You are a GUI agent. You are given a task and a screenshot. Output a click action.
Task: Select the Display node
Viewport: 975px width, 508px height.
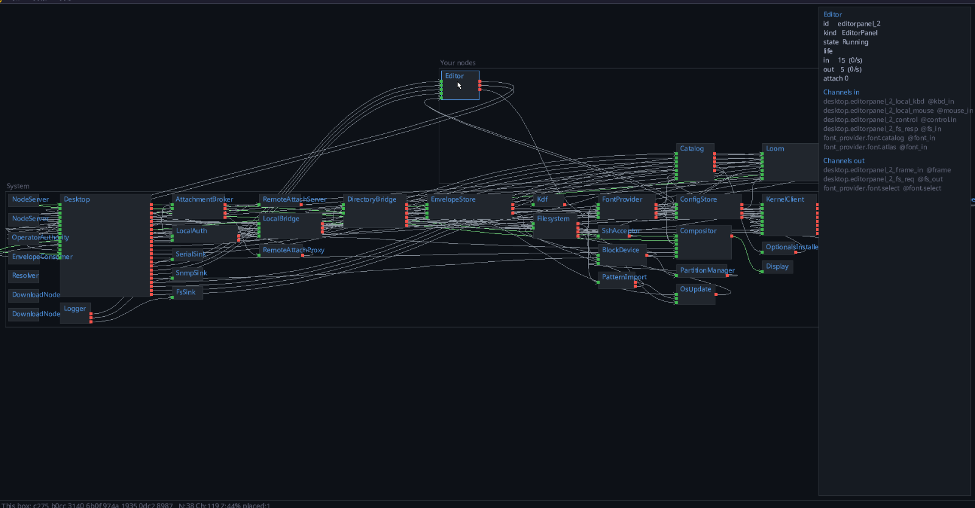(778, 267)
